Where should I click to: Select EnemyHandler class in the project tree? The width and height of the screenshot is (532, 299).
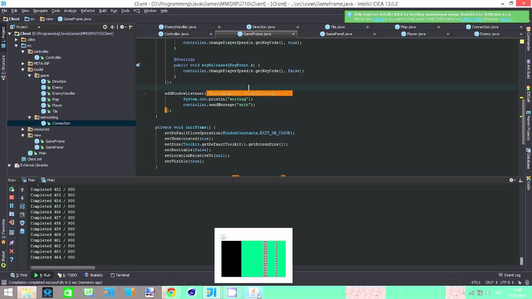[63, 93]
